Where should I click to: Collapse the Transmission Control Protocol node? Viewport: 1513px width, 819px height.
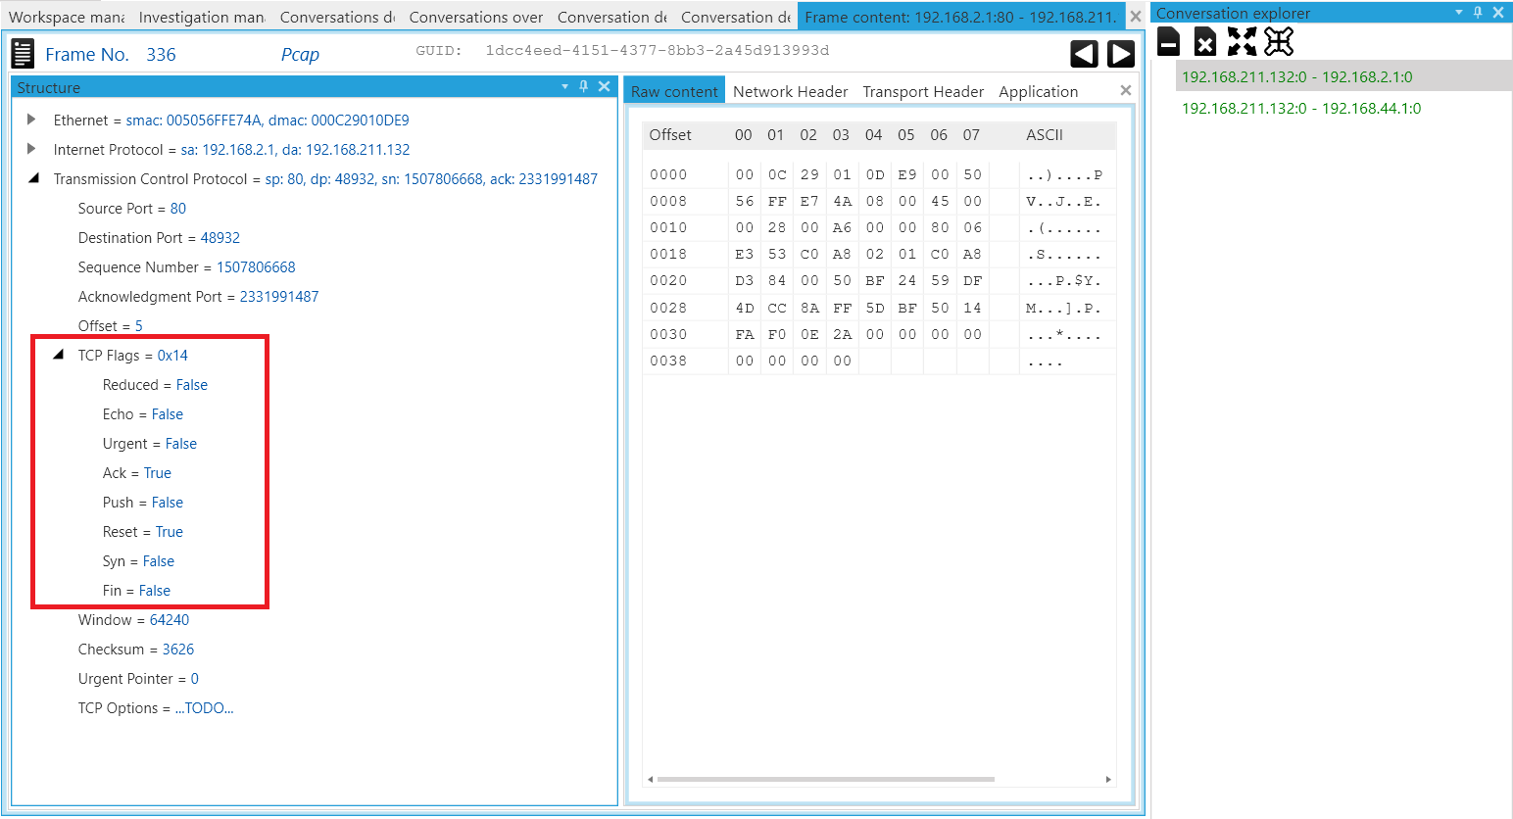[x=33, y=178]
